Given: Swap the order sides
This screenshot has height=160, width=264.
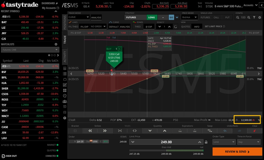Looking at the screenshot, I should pos(210,131).
